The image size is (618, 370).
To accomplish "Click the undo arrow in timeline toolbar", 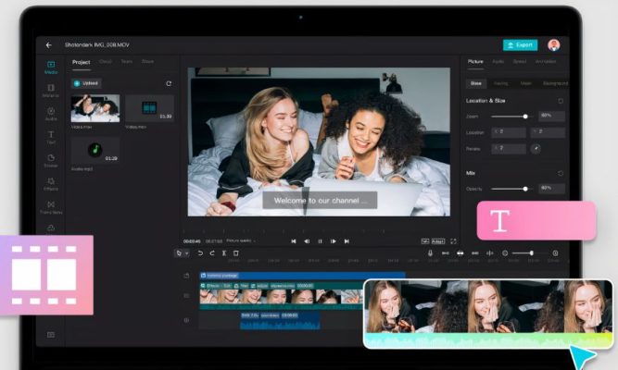I will pos(200,253).
